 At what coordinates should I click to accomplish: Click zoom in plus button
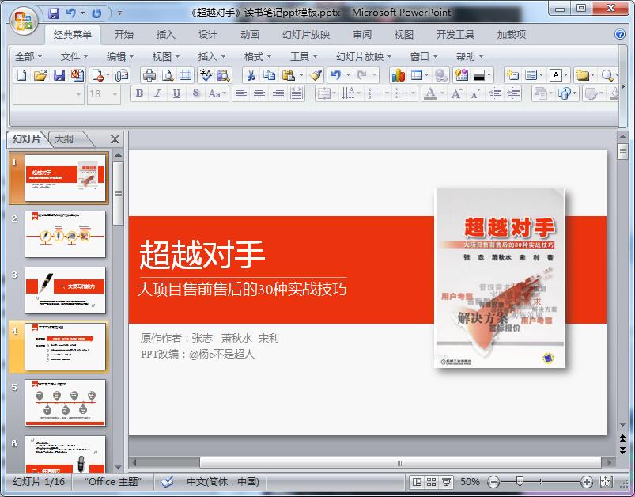point(586,482)
